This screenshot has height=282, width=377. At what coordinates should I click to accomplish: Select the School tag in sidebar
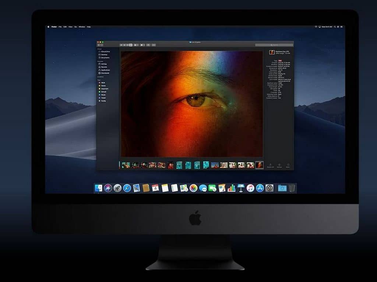(x=102, y=92)
